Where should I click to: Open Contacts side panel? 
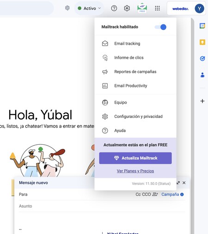tap(202, 75)
